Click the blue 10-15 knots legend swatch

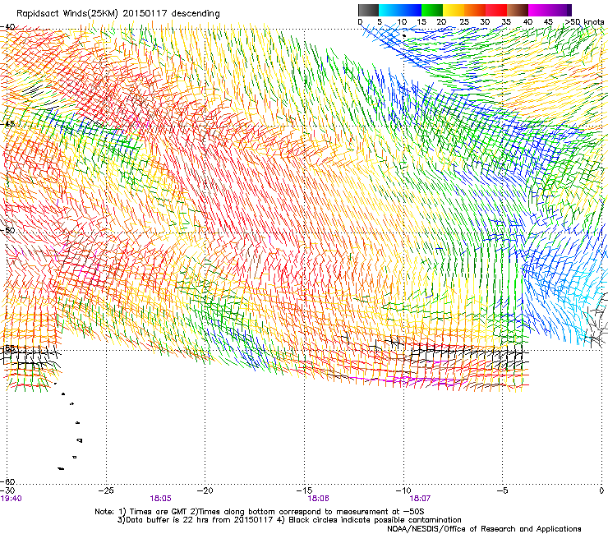pos(411,10)
